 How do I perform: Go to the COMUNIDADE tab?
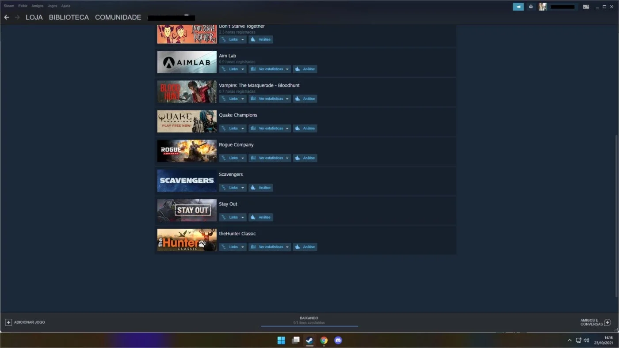tap(118, 18)
